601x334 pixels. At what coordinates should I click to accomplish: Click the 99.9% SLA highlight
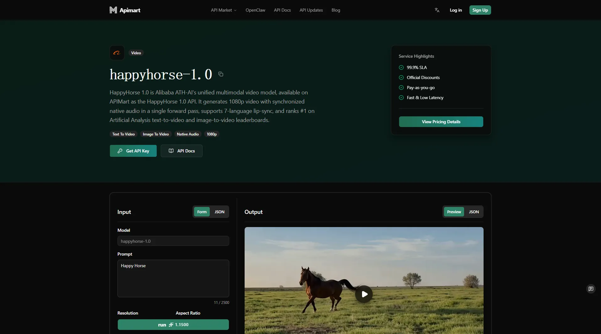pos(413,67)
